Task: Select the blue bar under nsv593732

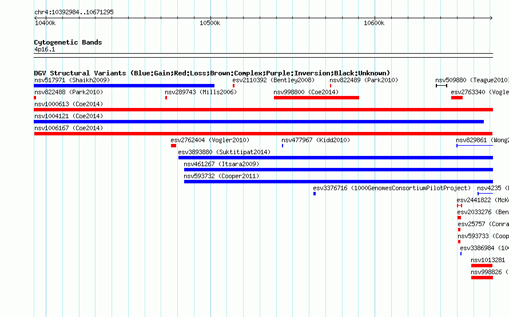Action: click(x=339, y=182)
